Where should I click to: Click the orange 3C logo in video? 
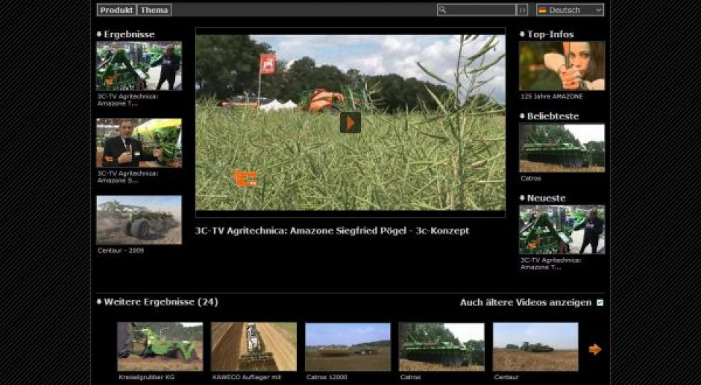point(245,178)
